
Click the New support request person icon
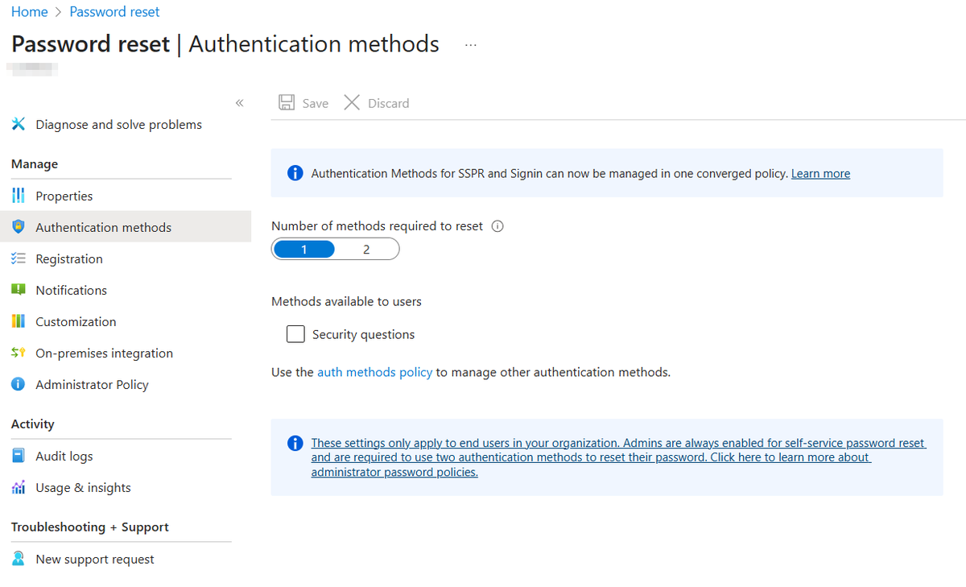pyautogui.click(x=19, y=559)
